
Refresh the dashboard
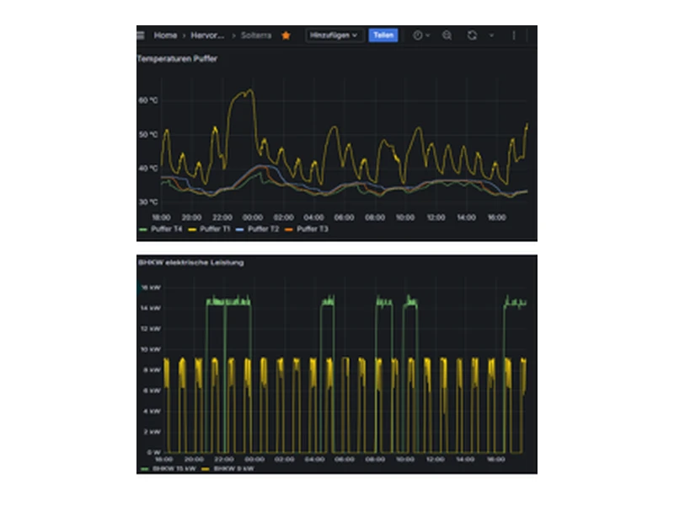[x=472, y=35]
